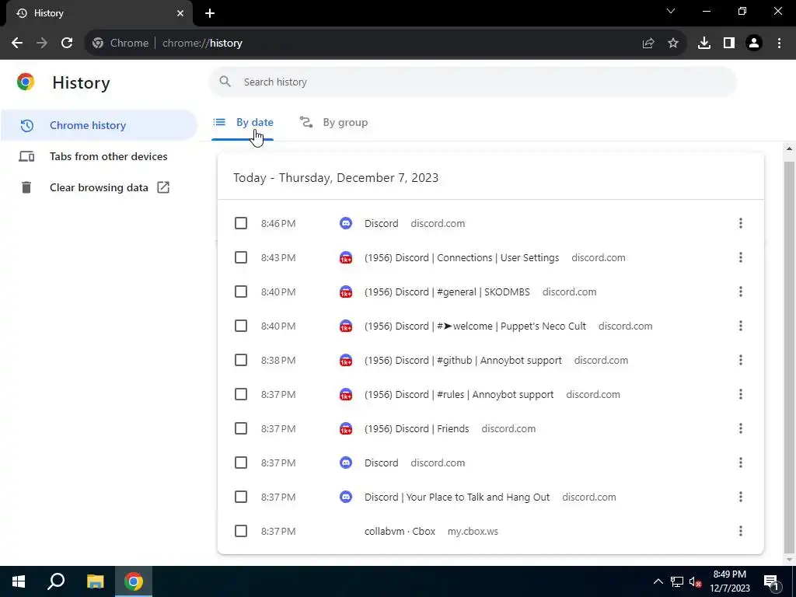
Task: Click the browser forward arrow
Action: [x=42, y=44]
